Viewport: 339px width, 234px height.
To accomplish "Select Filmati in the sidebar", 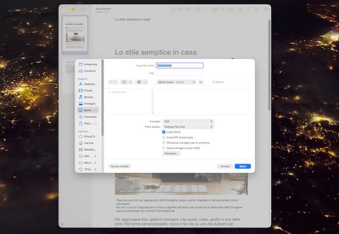I will tap(86, 91).
